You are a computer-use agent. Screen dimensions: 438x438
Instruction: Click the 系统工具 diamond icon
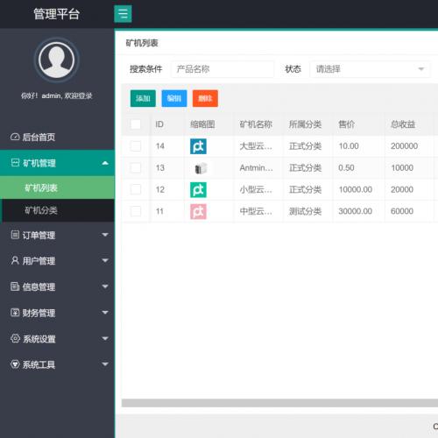15,364
